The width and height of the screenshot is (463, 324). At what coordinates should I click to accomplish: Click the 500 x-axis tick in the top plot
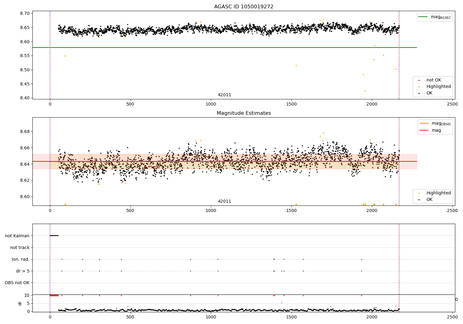pos(130,104)
